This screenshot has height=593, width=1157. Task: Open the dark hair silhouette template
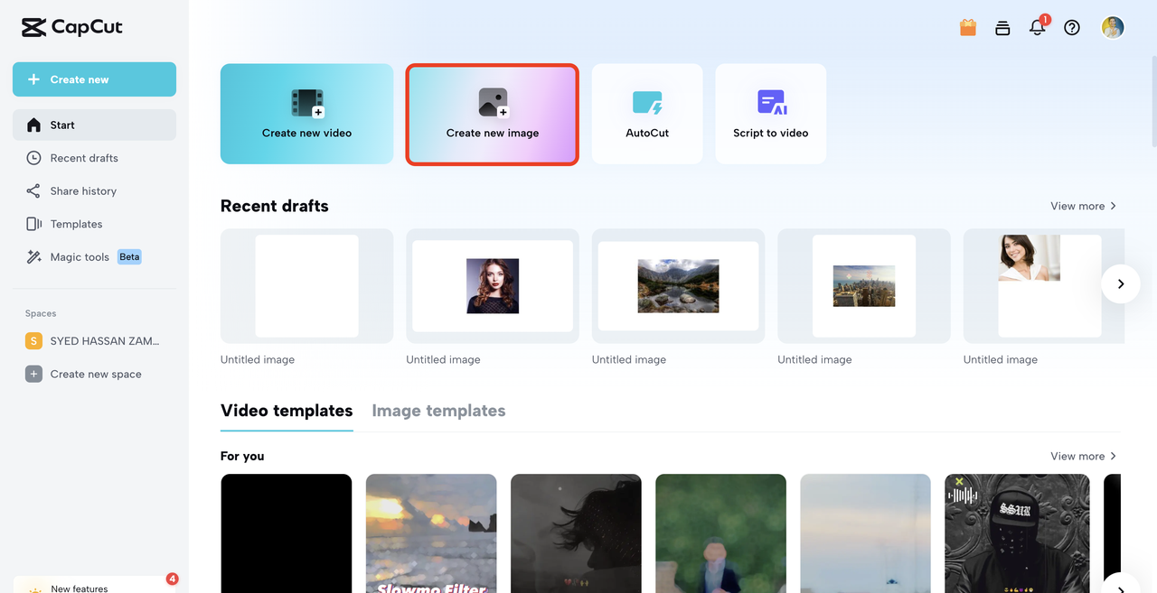(x=577, y=533)
